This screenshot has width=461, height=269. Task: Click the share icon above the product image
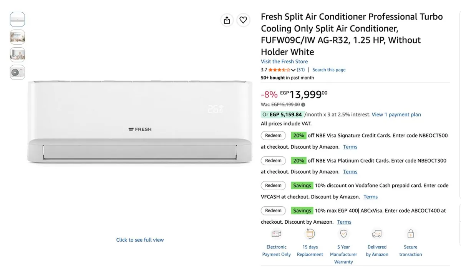point(227,20)
